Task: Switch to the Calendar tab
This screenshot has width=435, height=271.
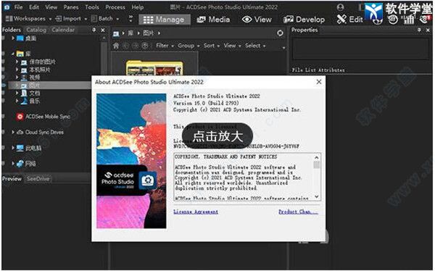Action: (63, 30)
